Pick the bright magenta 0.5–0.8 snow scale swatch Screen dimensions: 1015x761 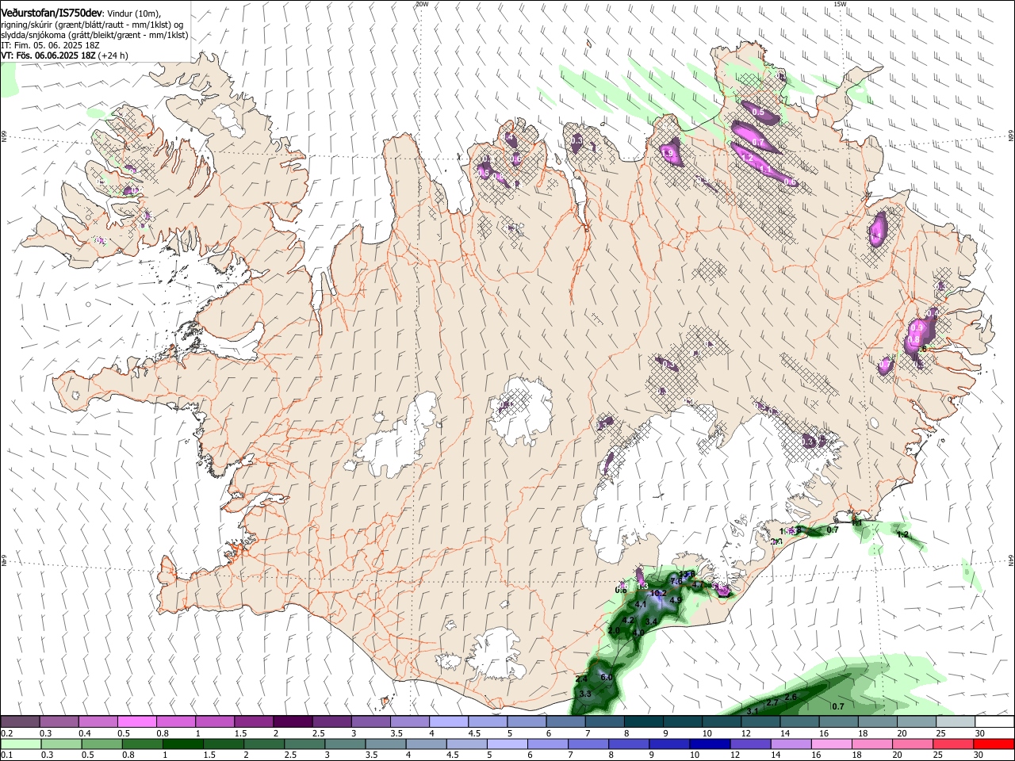coord(136,722)
